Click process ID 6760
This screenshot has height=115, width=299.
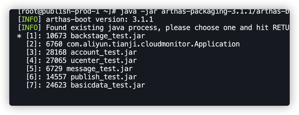pos(54,44)
